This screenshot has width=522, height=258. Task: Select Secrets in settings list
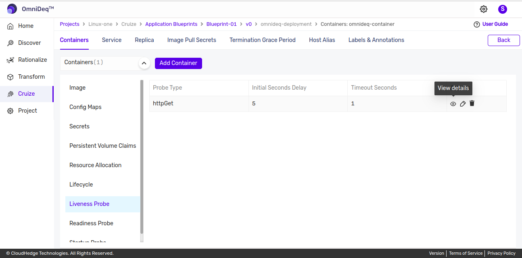pyautogui.click(x=102, y=126)
